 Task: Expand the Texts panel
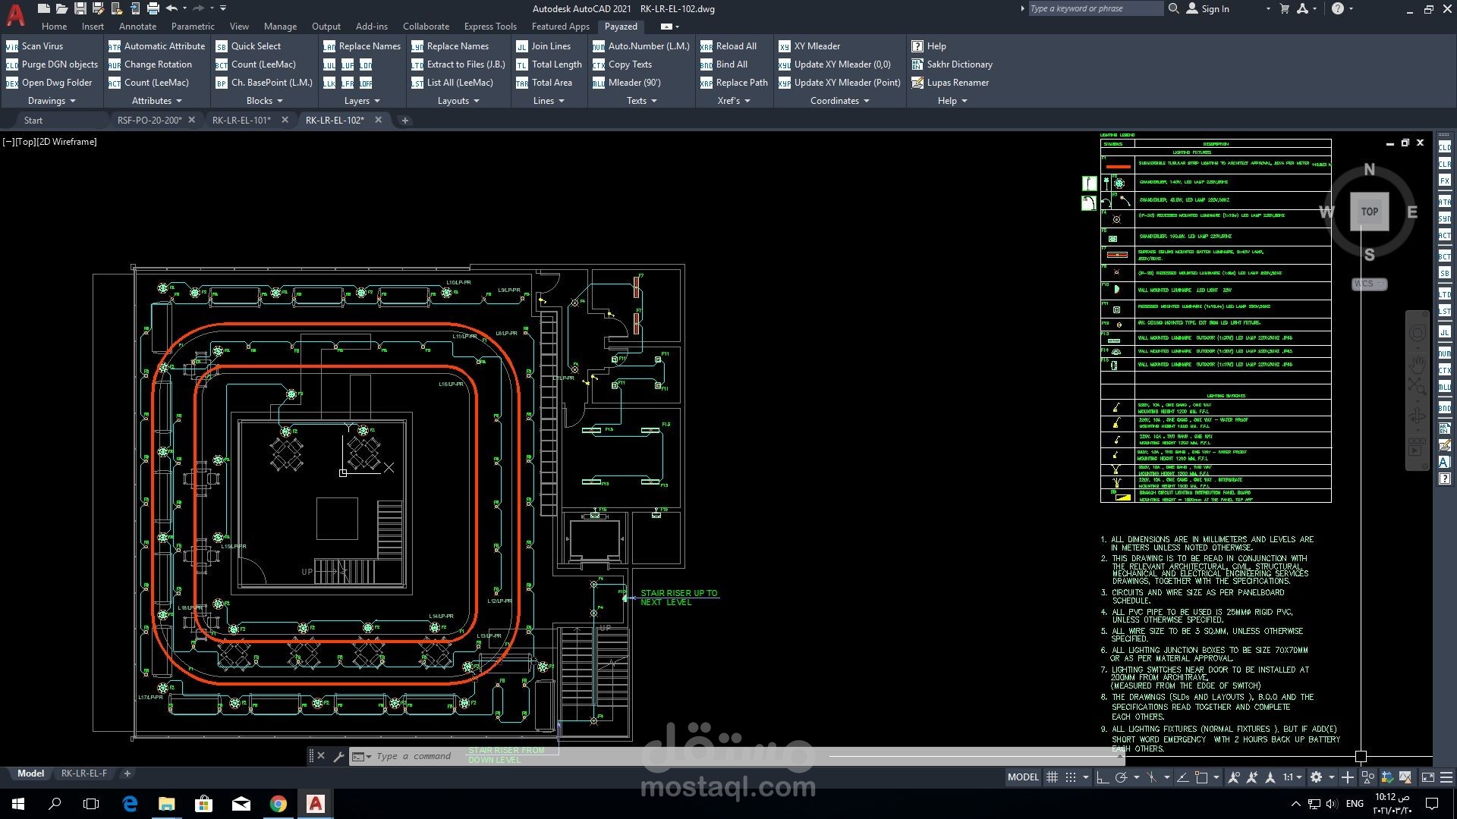(x=641, y=101)
